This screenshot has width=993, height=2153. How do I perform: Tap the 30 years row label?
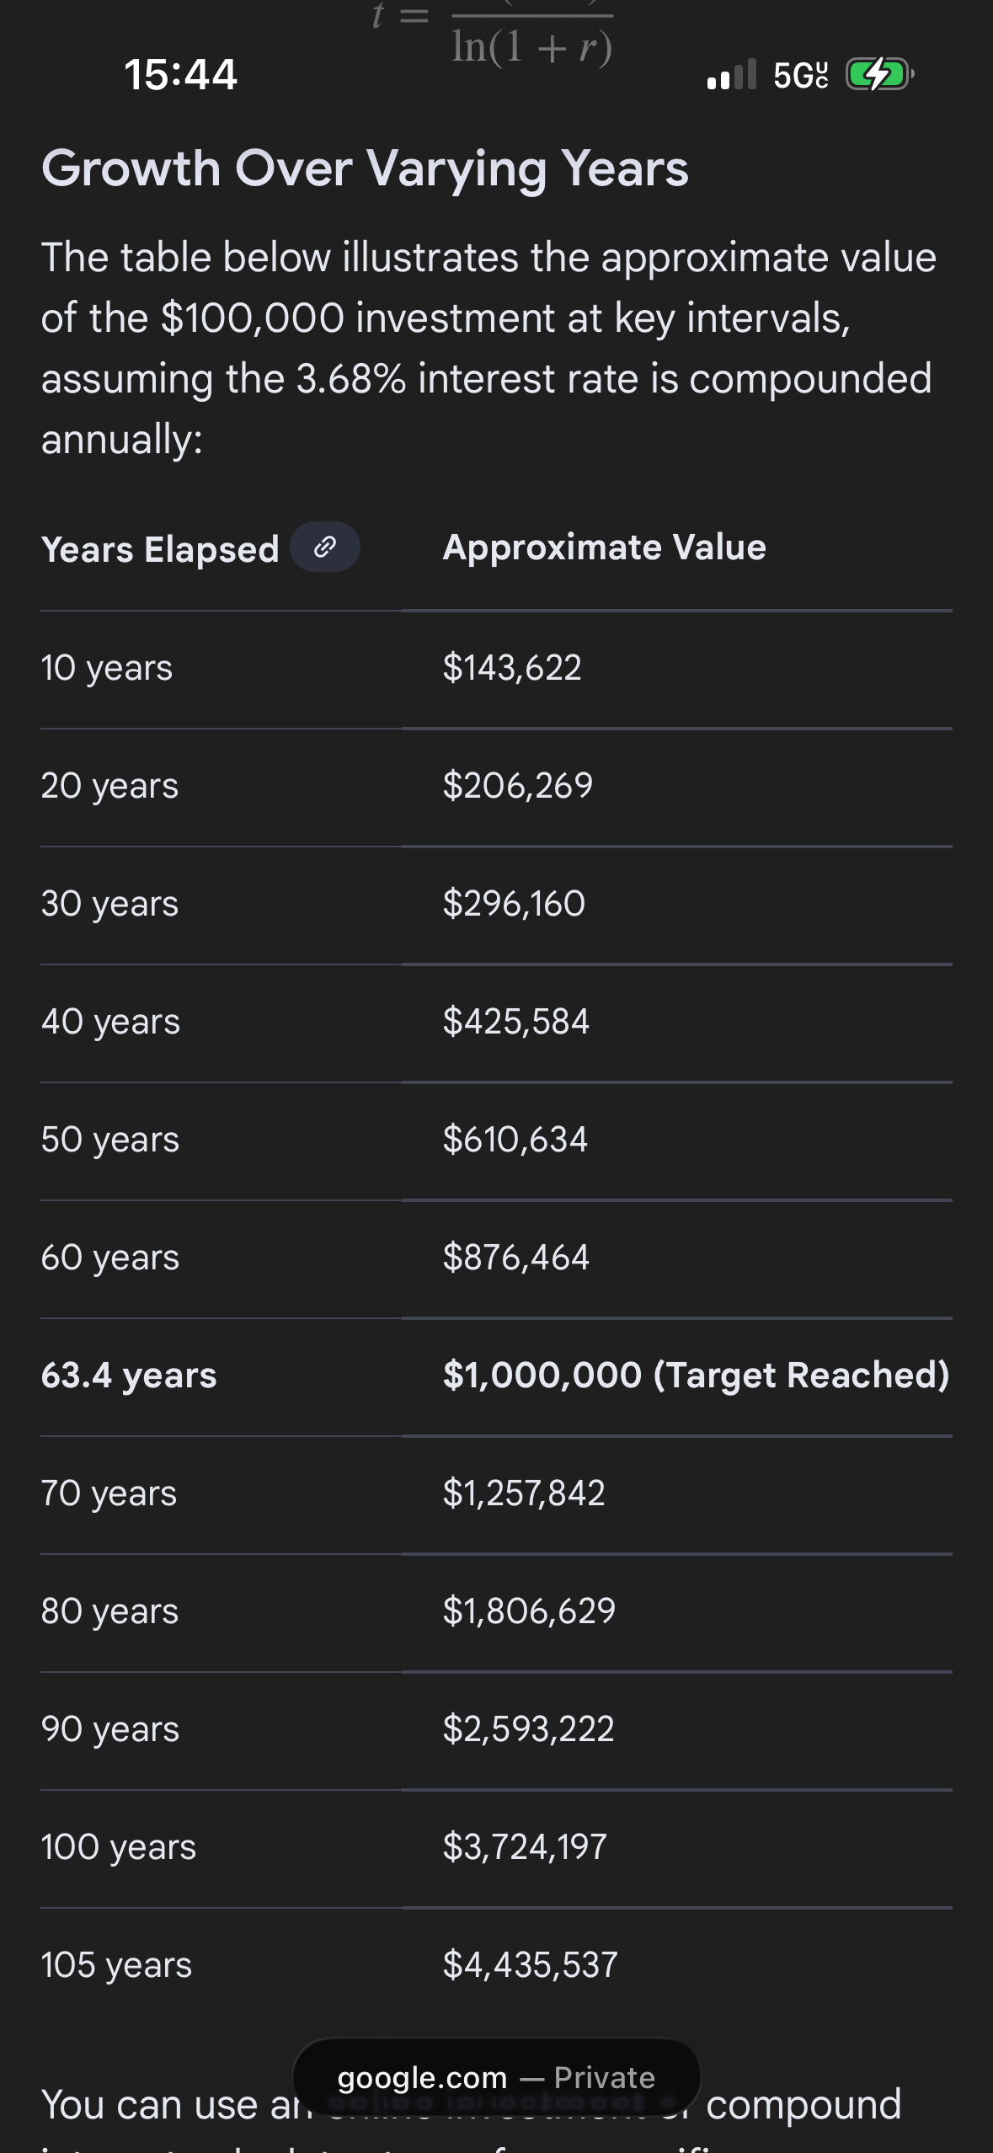[109, 904]
